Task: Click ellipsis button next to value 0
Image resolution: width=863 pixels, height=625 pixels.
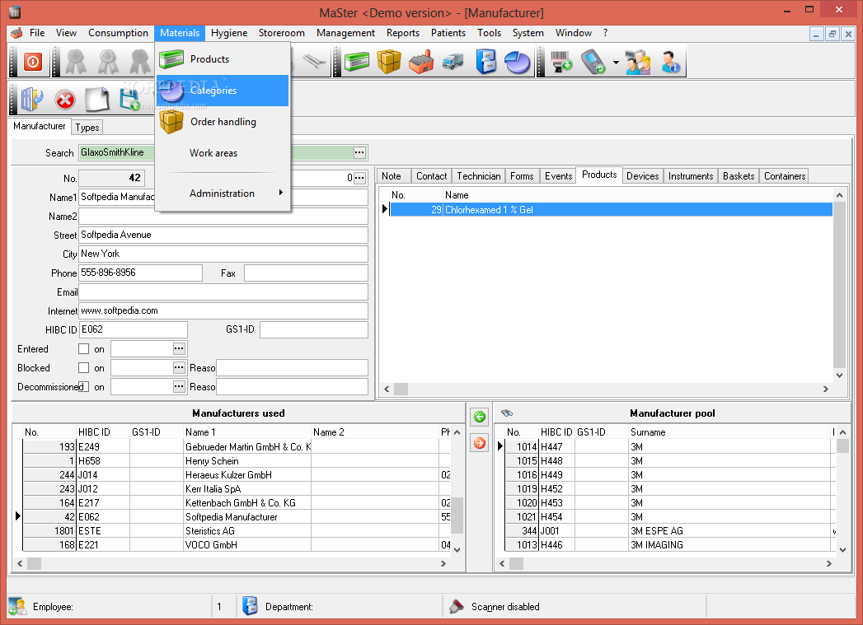Action: point(359,178)
